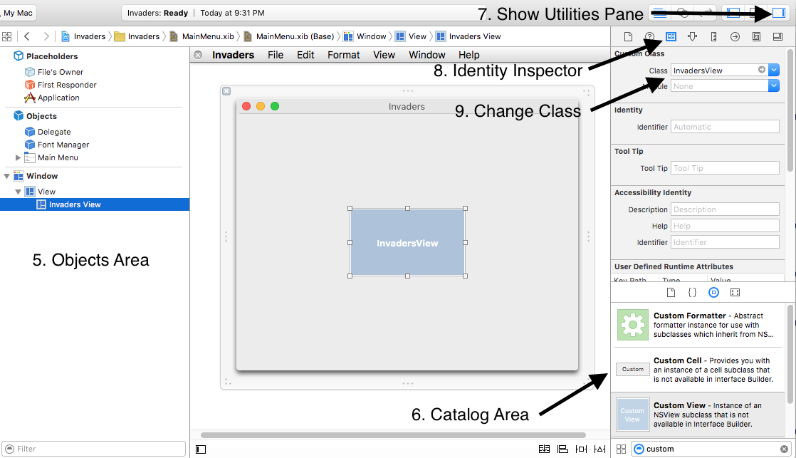
Task: Open the Identity inspector tab
Action: click(671, 36)
